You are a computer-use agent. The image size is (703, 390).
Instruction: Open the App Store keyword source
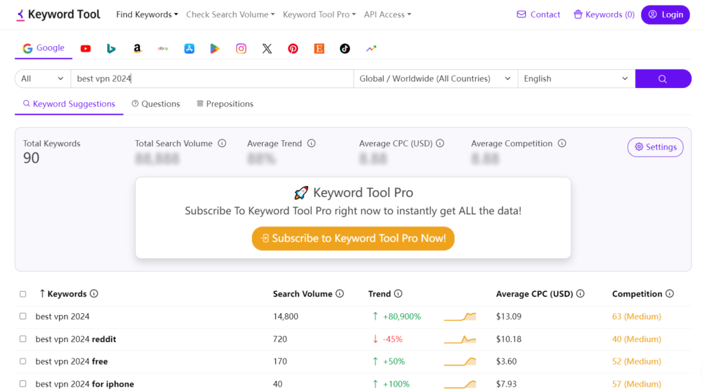[189, 49]
